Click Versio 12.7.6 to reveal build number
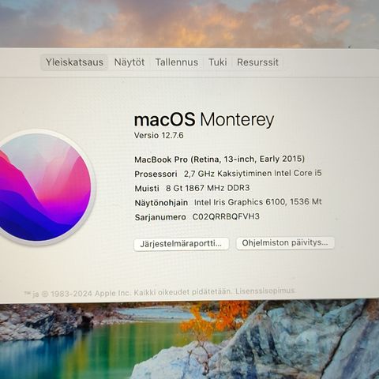 159,136
